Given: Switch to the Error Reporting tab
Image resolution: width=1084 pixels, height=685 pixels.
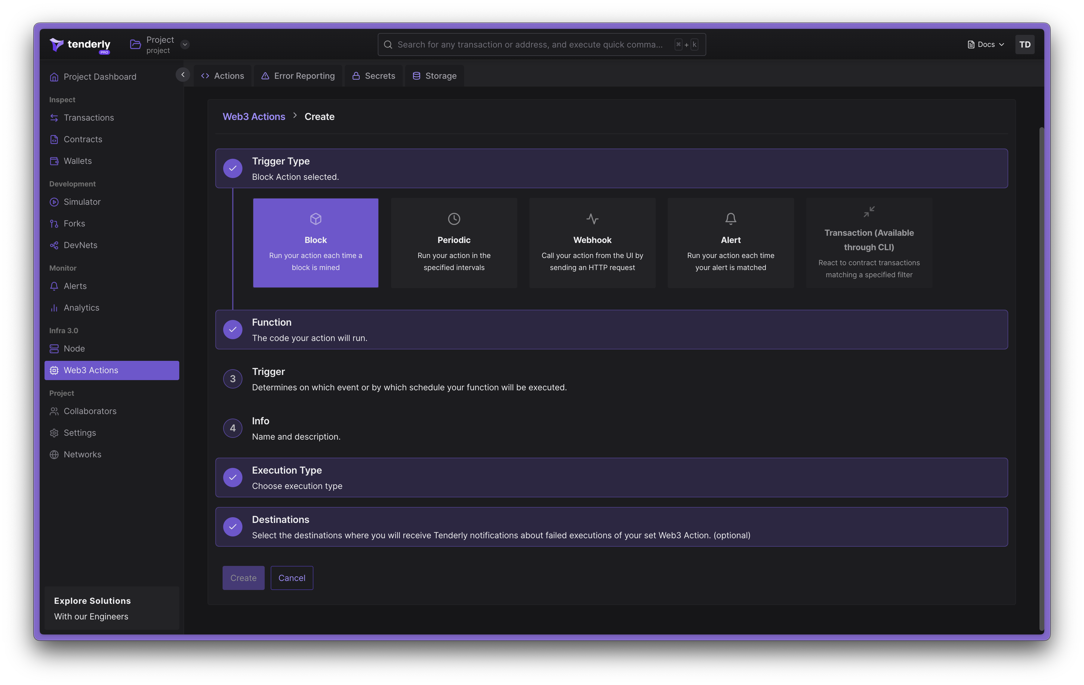Looking at the screenshot, I should pos(298,75).
